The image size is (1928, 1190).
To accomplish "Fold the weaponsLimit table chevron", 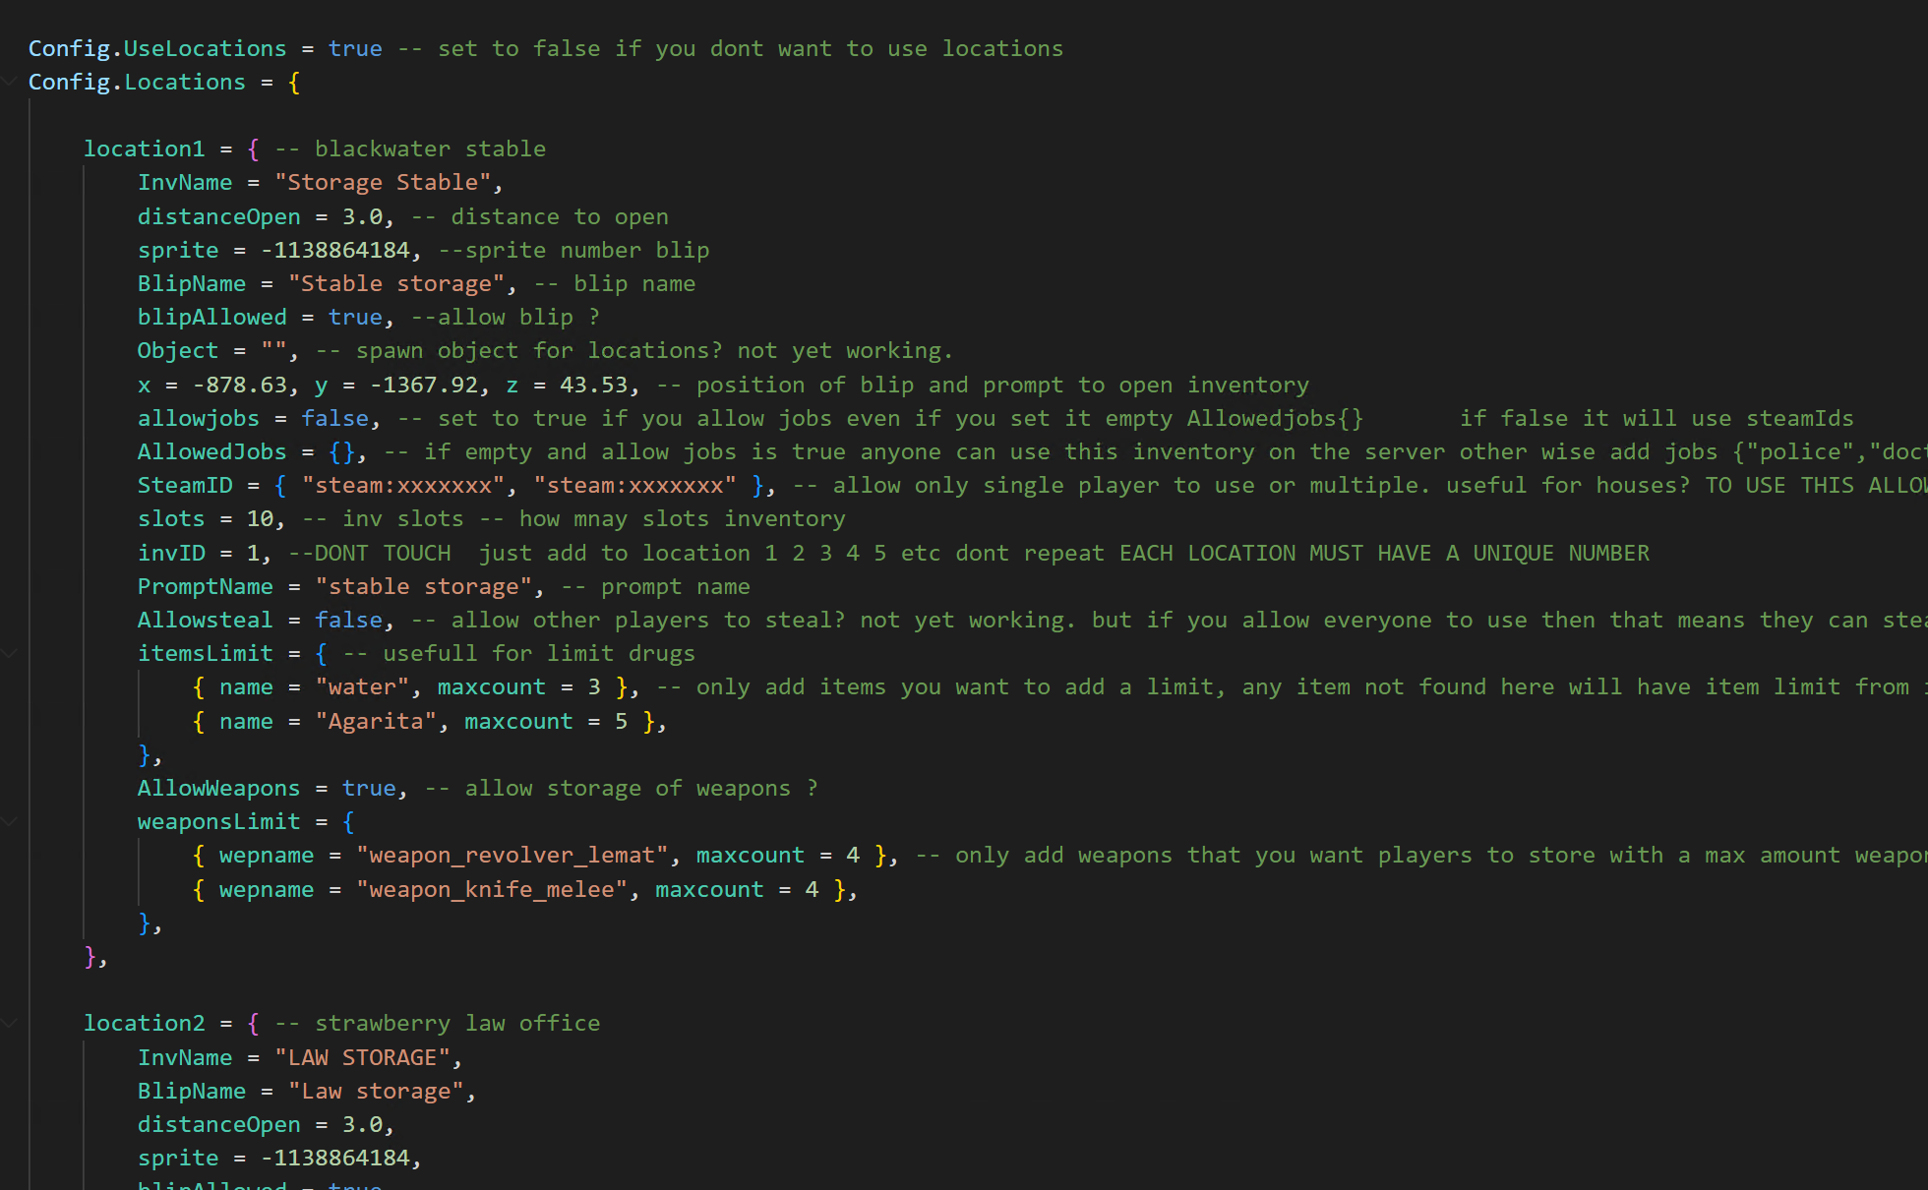I will click(x=10, y=821).
